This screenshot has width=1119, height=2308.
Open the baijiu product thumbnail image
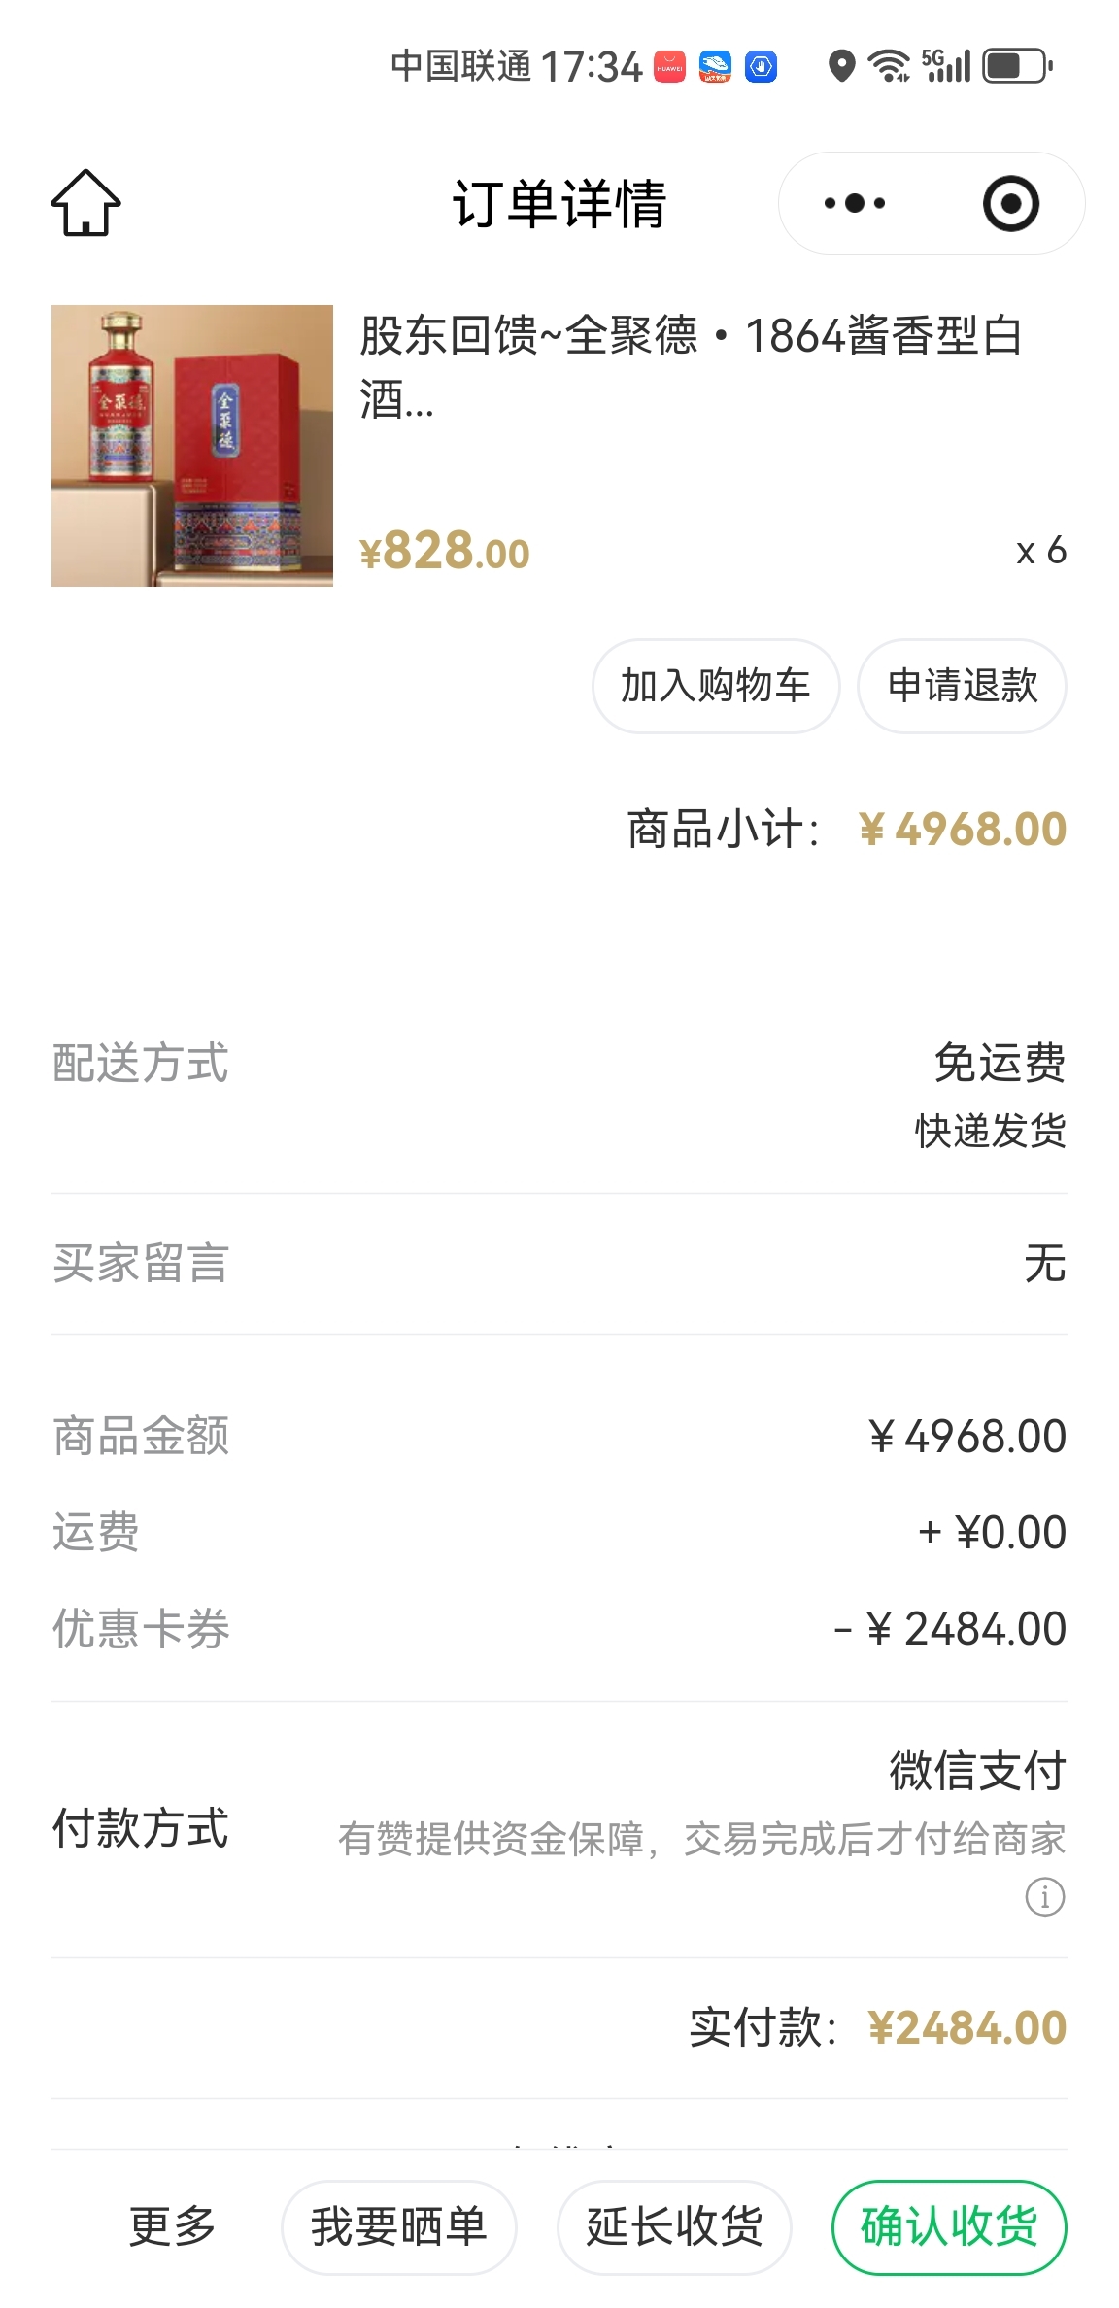pos(192,446)
